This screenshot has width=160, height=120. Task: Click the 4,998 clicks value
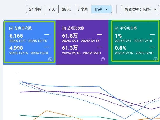16,48
